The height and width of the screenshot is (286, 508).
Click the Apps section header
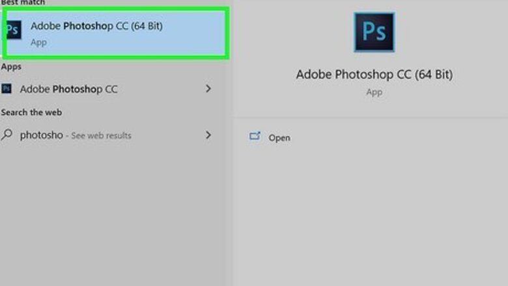pos(11,66)
